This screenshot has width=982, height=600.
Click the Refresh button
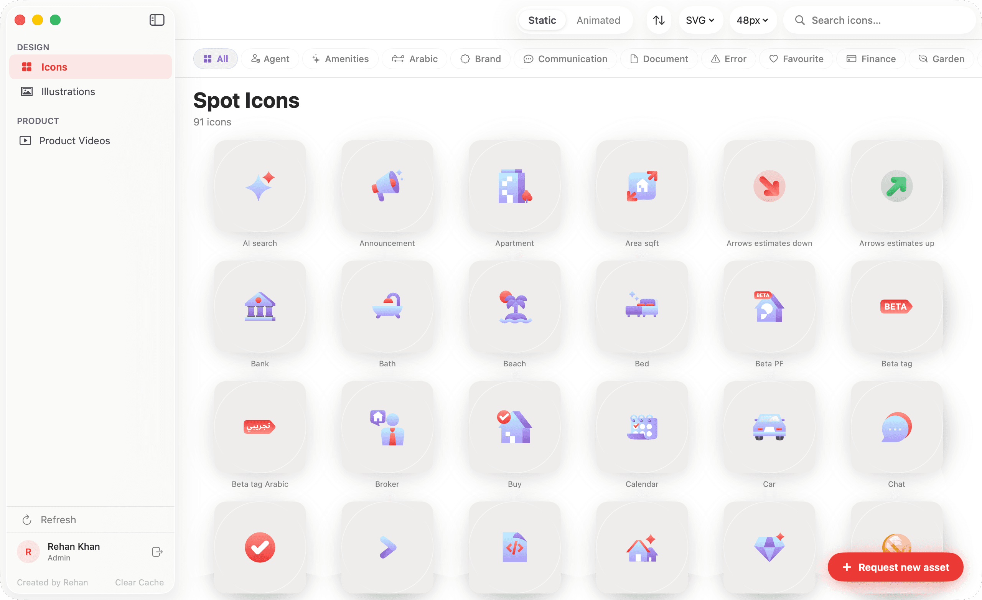coord(91,520)
